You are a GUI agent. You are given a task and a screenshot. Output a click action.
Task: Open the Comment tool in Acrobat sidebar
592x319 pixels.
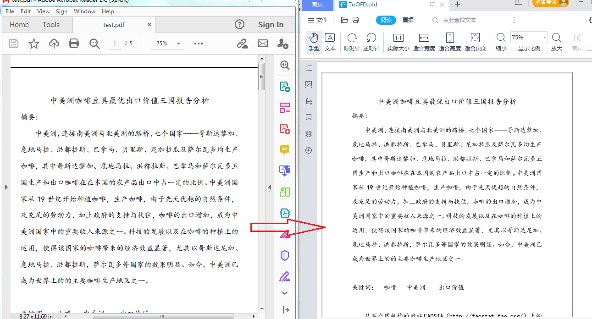pyautogui.click(x=284, y=150)
